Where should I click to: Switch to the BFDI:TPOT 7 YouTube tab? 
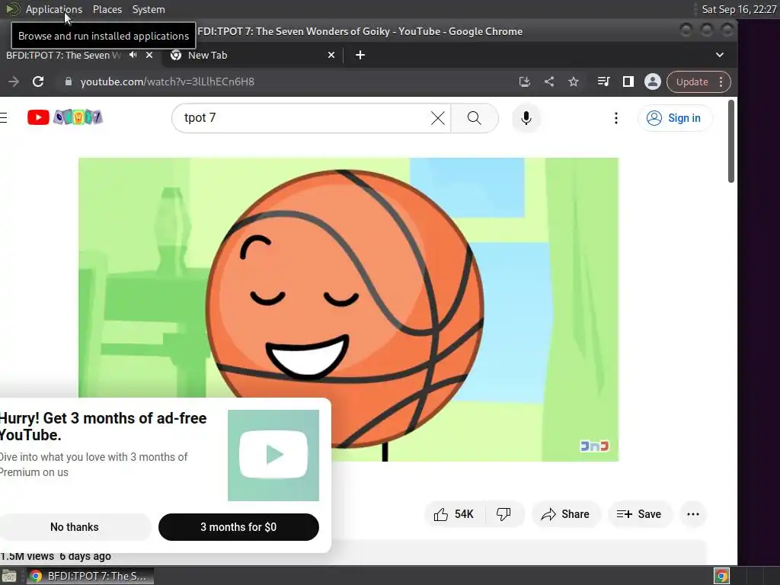coord(63,55)
